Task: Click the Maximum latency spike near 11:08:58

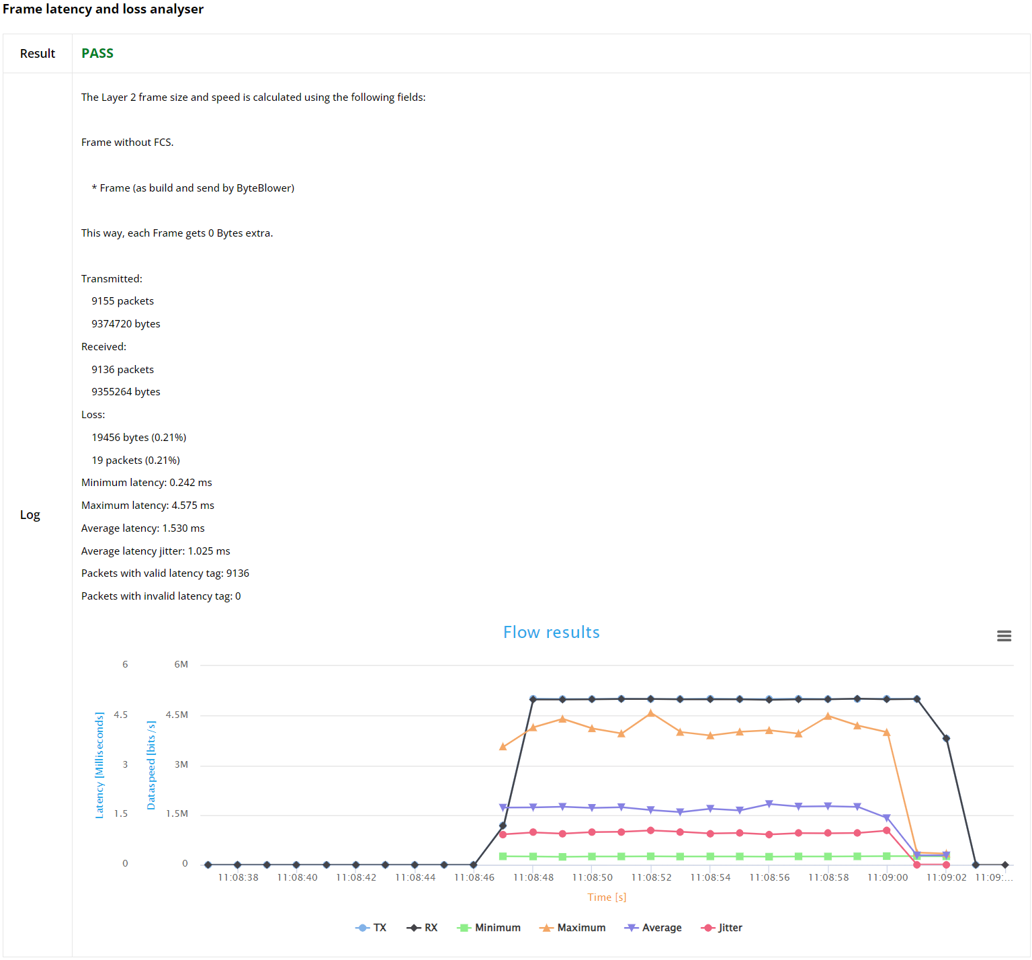Action: tap(828, 717)
